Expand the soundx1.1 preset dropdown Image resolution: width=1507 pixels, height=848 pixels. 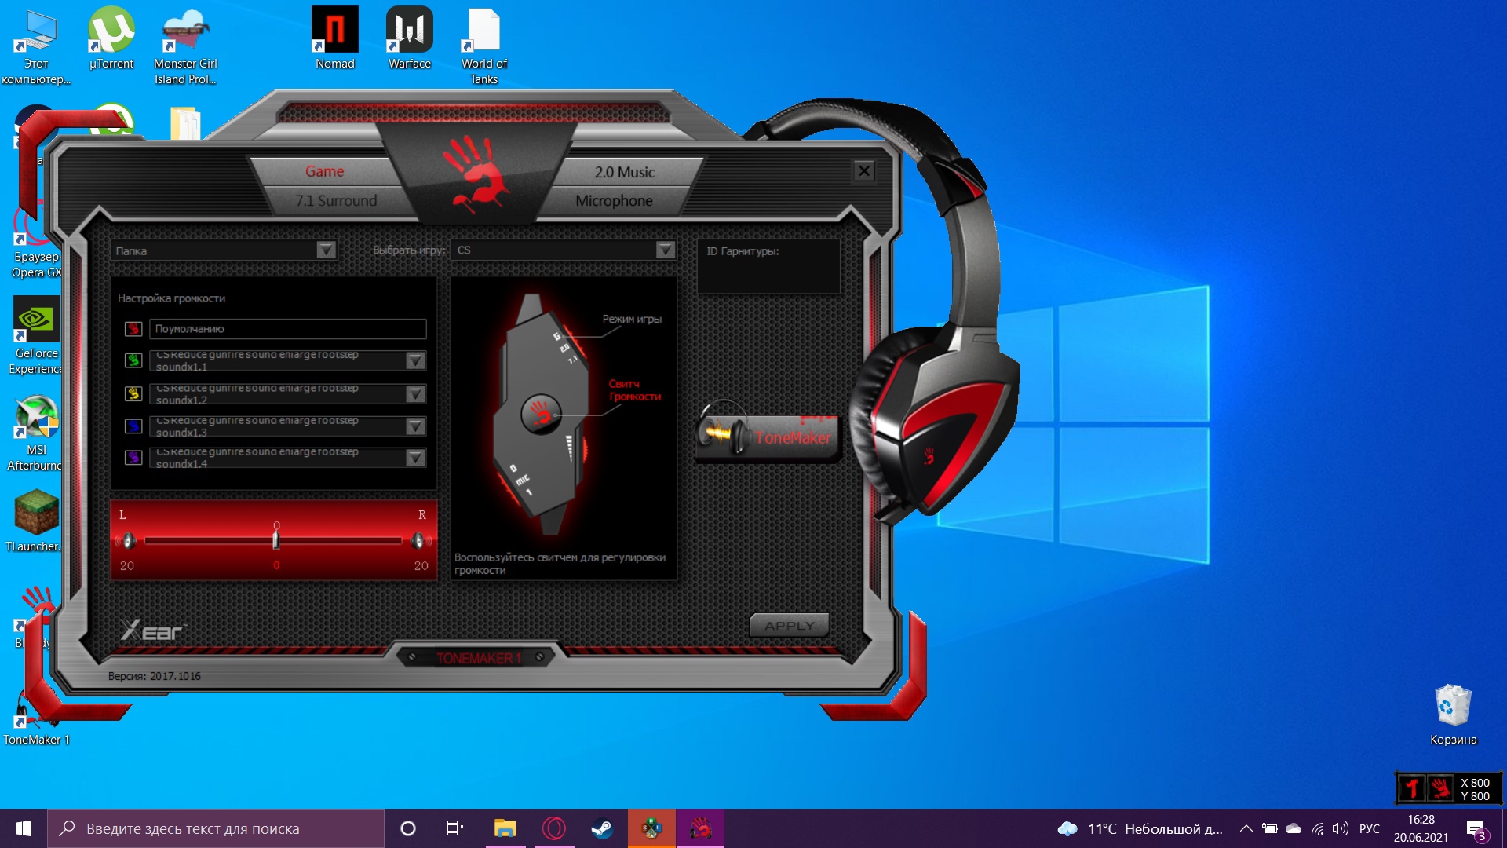[x=415, y=360]
